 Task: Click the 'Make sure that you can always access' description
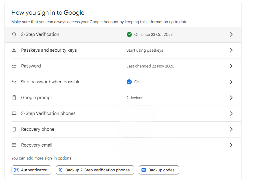[x=99, y=22]
